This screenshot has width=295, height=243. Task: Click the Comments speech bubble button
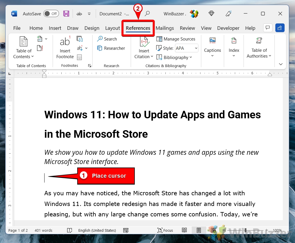(x=268, y=28)
